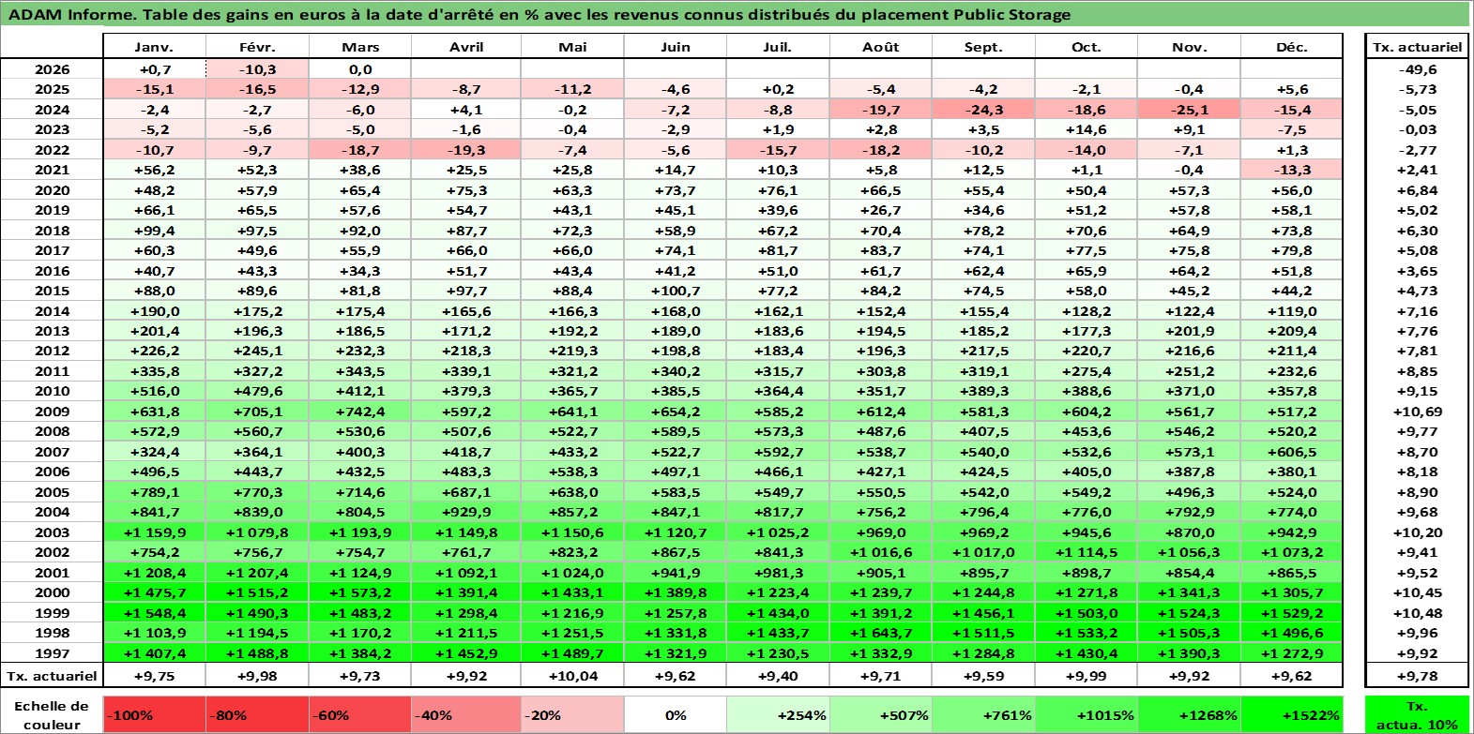Select the '+99,4' cell in January 2018

pos(154,231)
